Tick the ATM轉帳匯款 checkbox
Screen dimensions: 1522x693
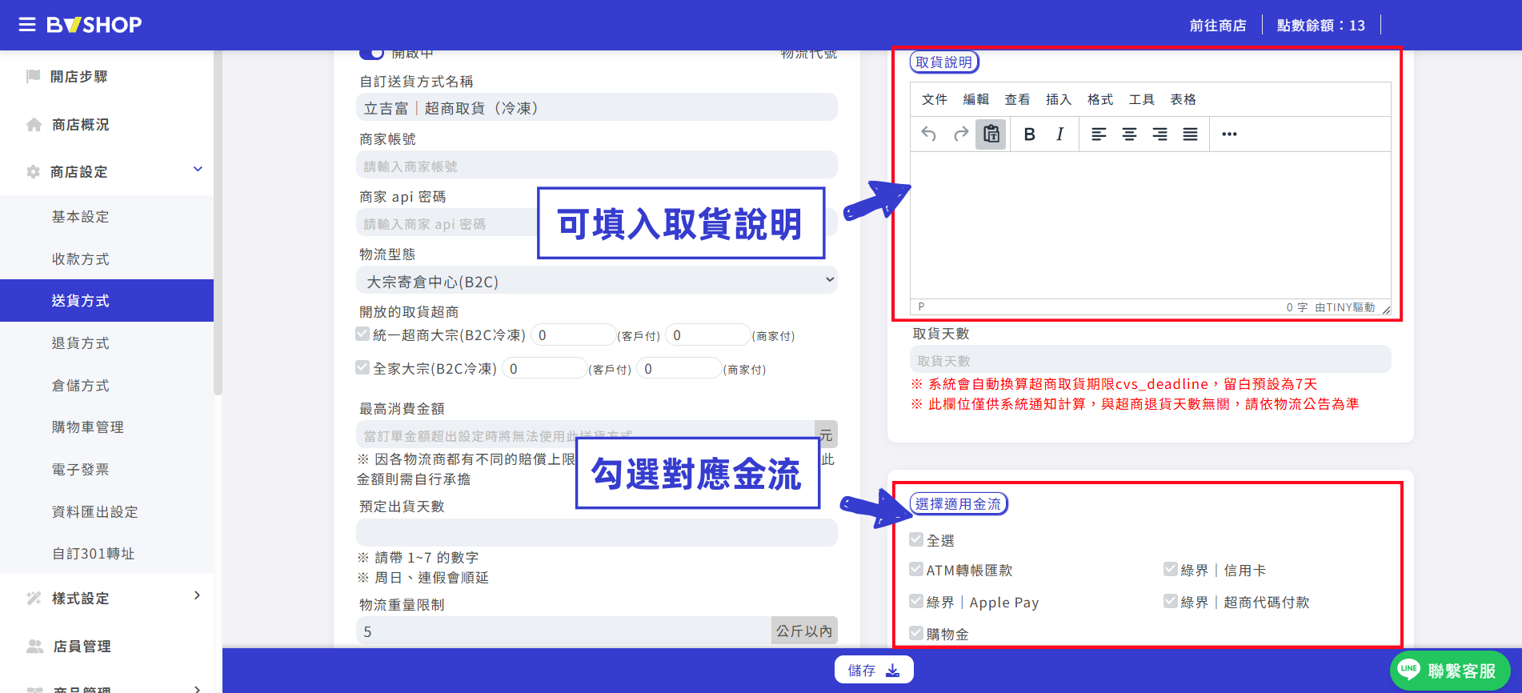click(x=916, y=569)
